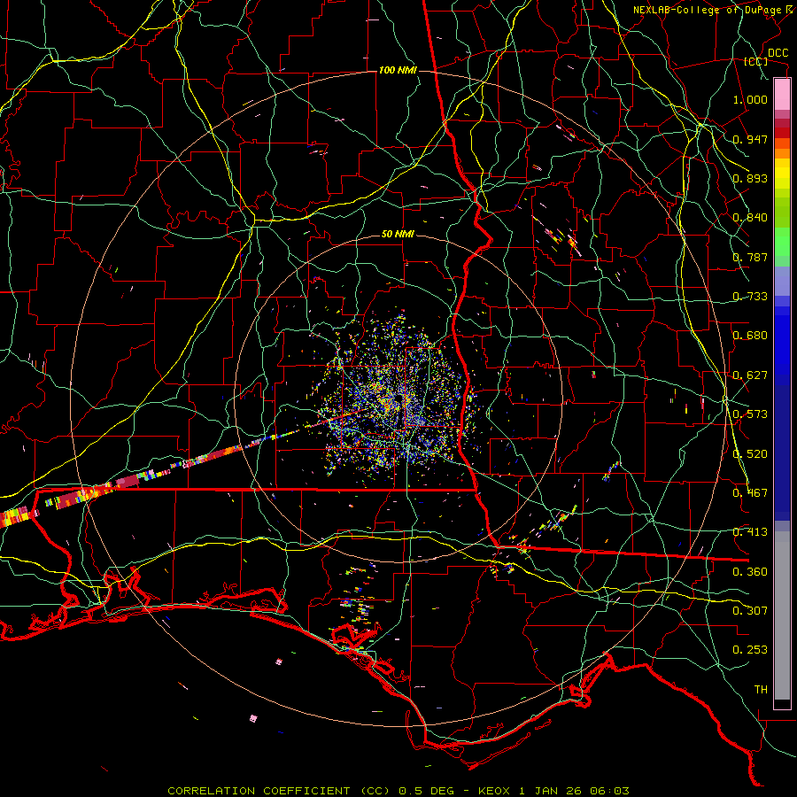Click the 0.467 legend value
The height and width of the screenshot is (797, 797).
[x=750, y=493]
